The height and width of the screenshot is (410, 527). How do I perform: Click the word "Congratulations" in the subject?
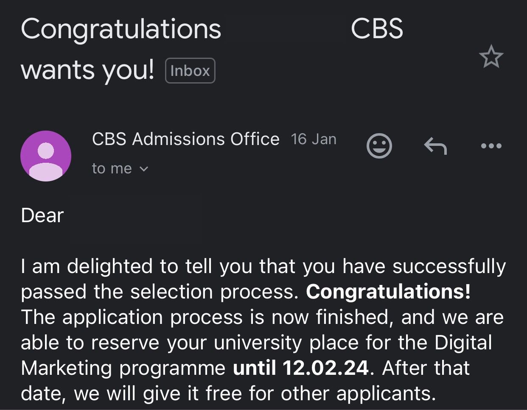point(121,29)
